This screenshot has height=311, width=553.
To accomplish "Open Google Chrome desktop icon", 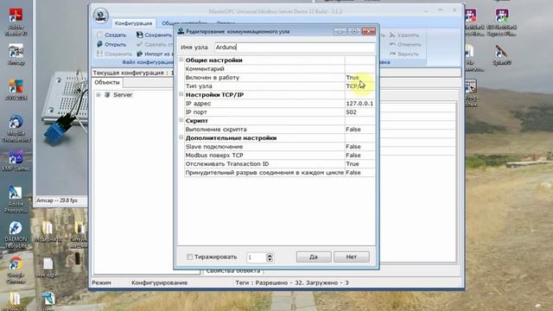I will pyautogui.click(x=16, y=270).
